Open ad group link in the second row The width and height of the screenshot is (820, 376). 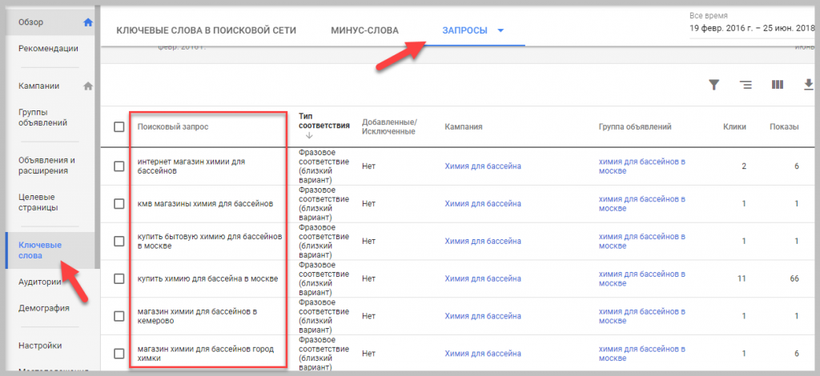tap(641, 203)
